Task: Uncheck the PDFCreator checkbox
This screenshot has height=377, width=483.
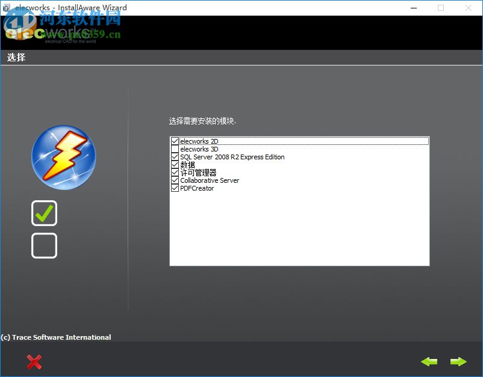Action: pos(175,188)
